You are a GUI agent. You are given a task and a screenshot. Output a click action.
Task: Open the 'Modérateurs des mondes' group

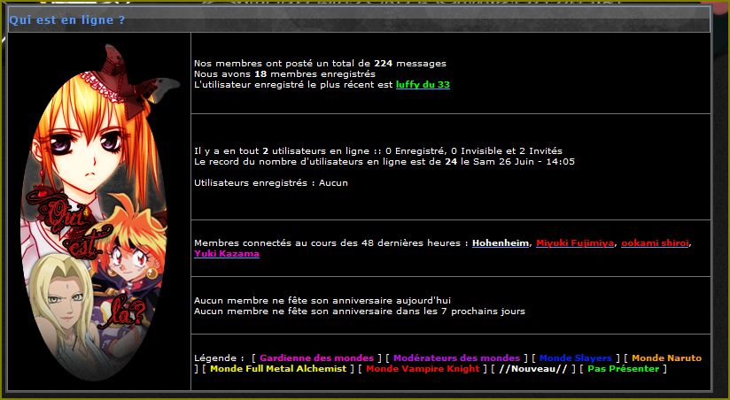click(x=457, y=358)
